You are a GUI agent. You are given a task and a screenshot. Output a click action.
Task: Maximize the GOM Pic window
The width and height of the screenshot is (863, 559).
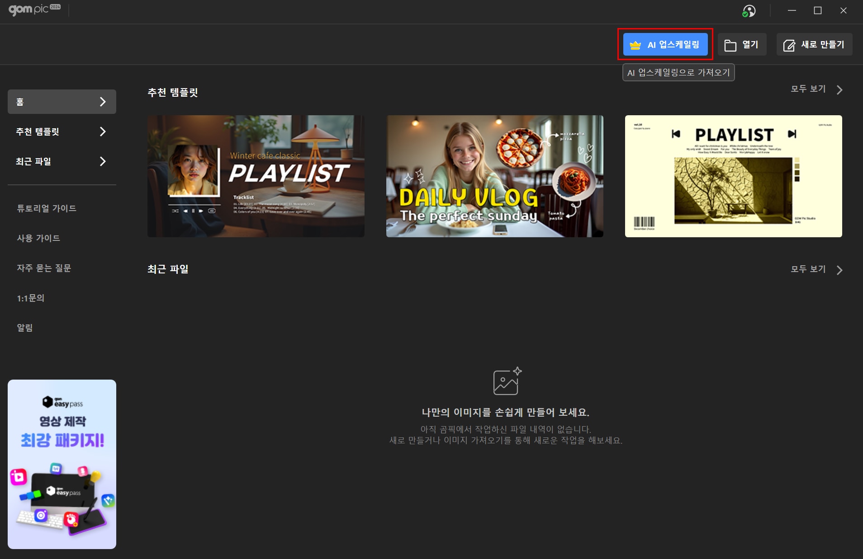pos(818,10)
